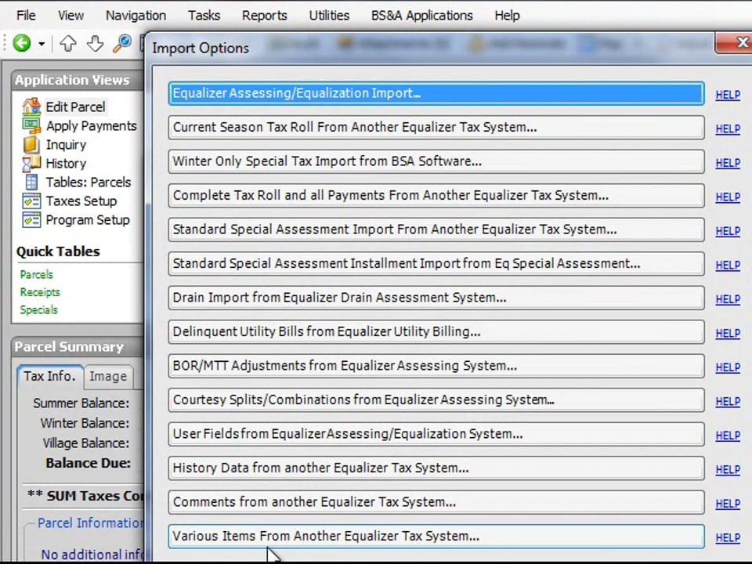The height and width of the screenshot is (564, 752).
Task: Open the Navigation menu
Action: (136, 16)
